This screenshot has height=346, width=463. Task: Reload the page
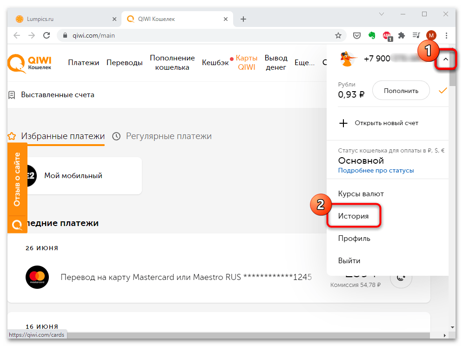coord(46,35)
